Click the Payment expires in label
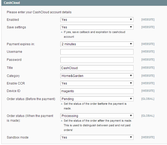The width and height of the screenshot is (167, 145). 21,44
